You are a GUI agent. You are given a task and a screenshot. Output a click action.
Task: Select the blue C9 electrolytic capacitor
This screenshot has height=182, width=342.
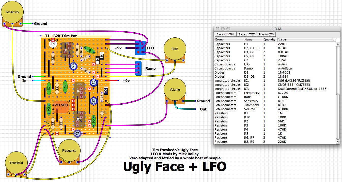click(x=73, y=66)
